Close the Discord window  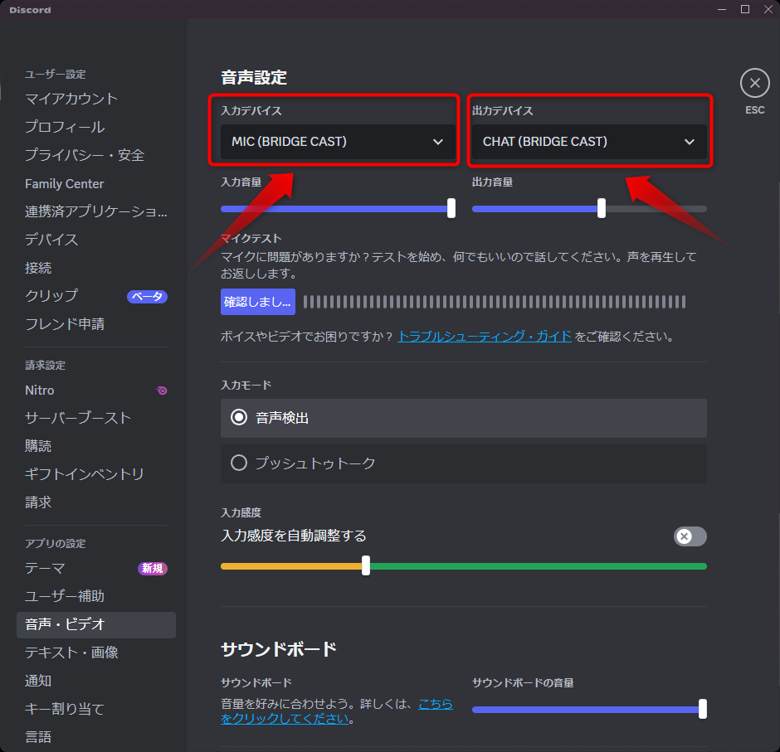768,9
